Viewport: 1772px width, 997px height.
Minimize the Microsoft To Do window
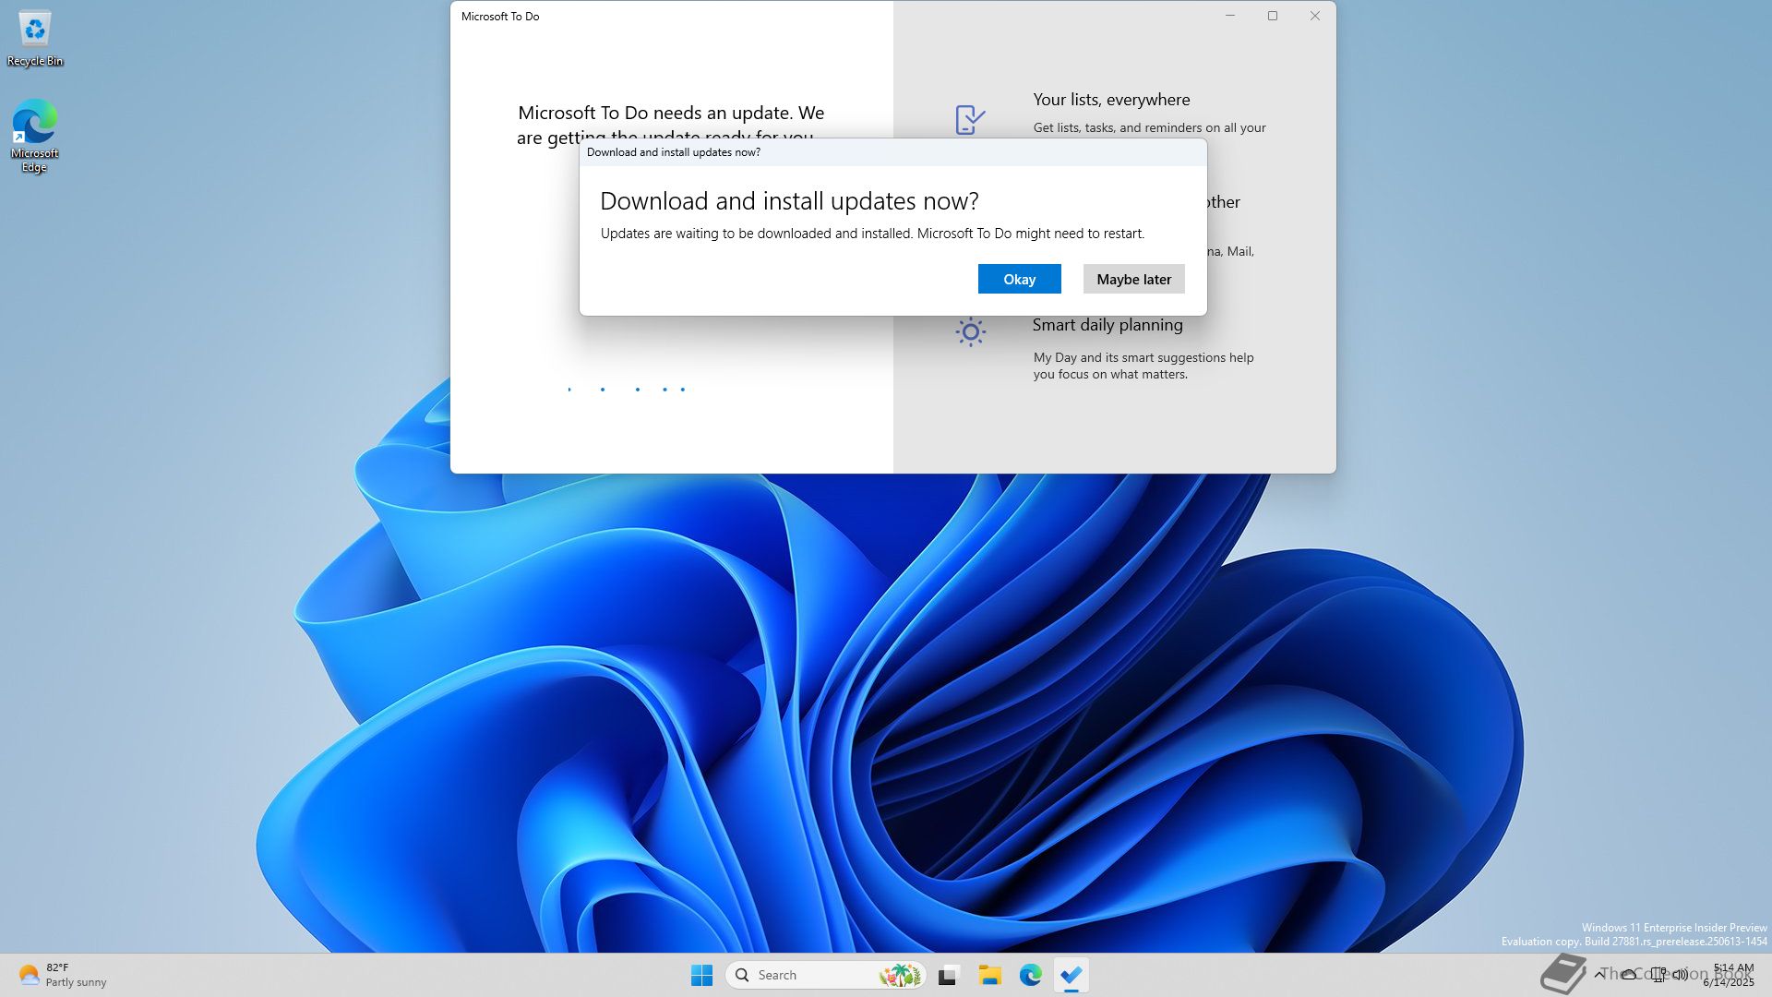click(x=1230, y=16)
